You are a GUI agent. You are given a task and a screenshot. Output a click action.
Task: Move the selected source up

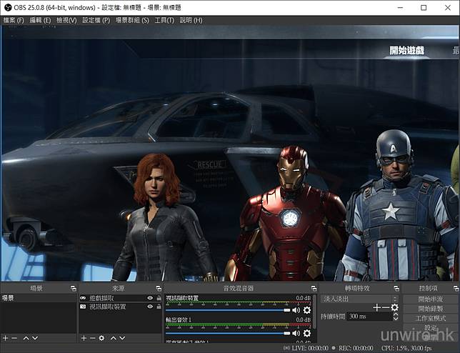point(114,338)
